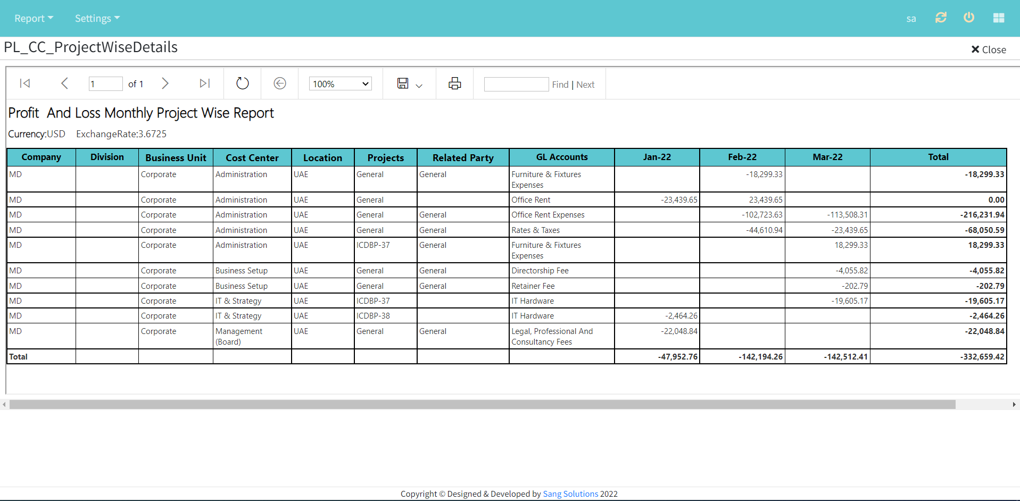Open the 100% zoom dropdown
The width and height of the screenshot is (1020, 501).
(341, 84)
